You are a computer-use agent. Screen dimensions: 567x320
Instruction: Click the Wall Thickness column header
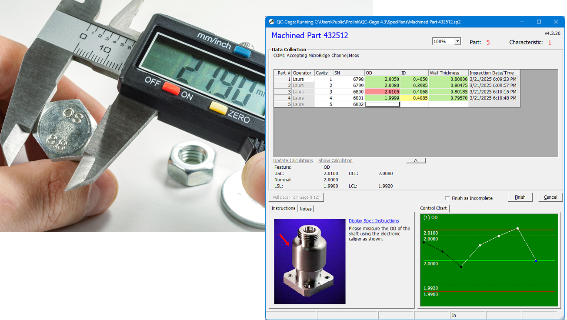448,73
